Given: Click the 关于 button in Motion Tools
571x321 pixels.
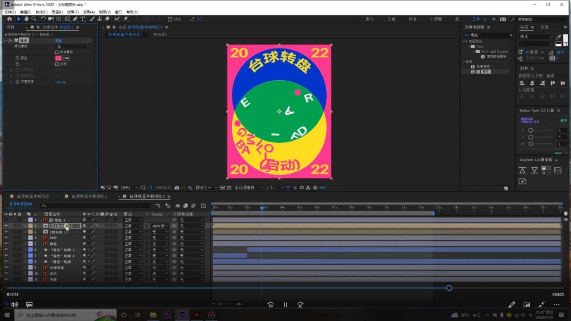Looking at the screenshot, I should (x=563, y=120).
